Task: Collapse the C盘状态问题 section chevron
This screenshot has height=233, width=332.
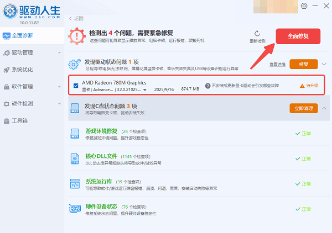Action: pos(324,108)
